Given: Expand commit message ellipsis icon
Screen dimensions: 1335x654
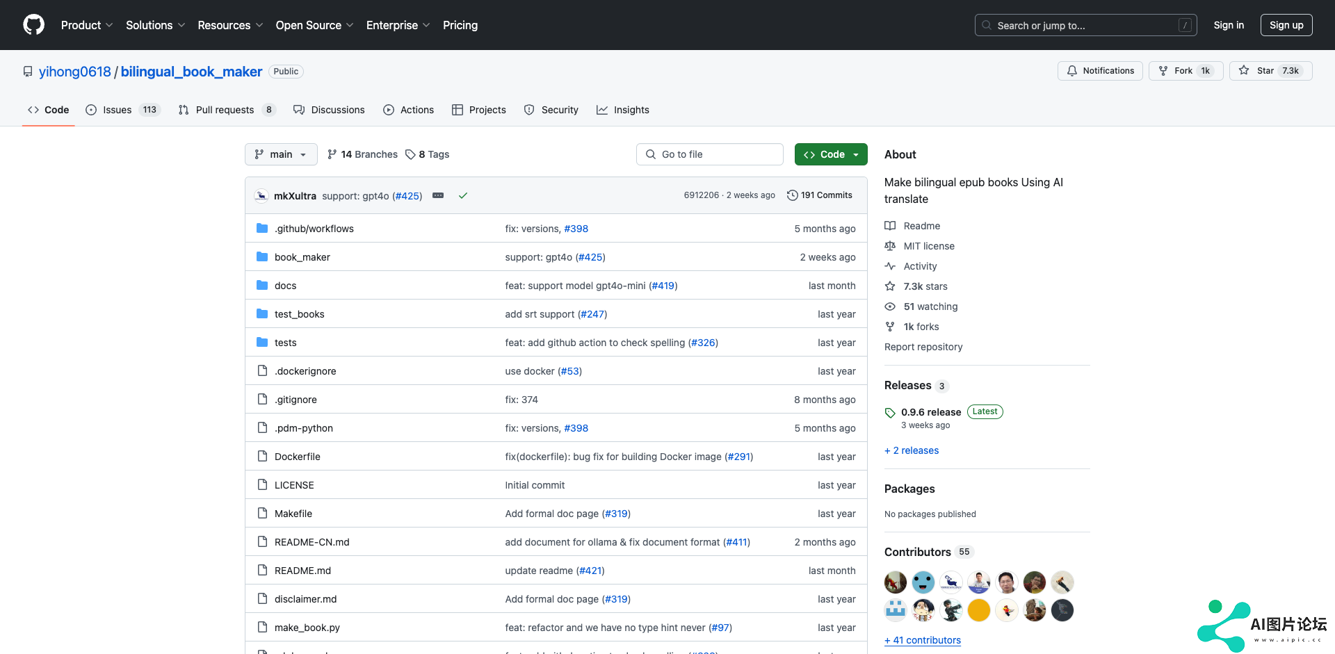Looking at the screenshot, I should pos(438,196).
